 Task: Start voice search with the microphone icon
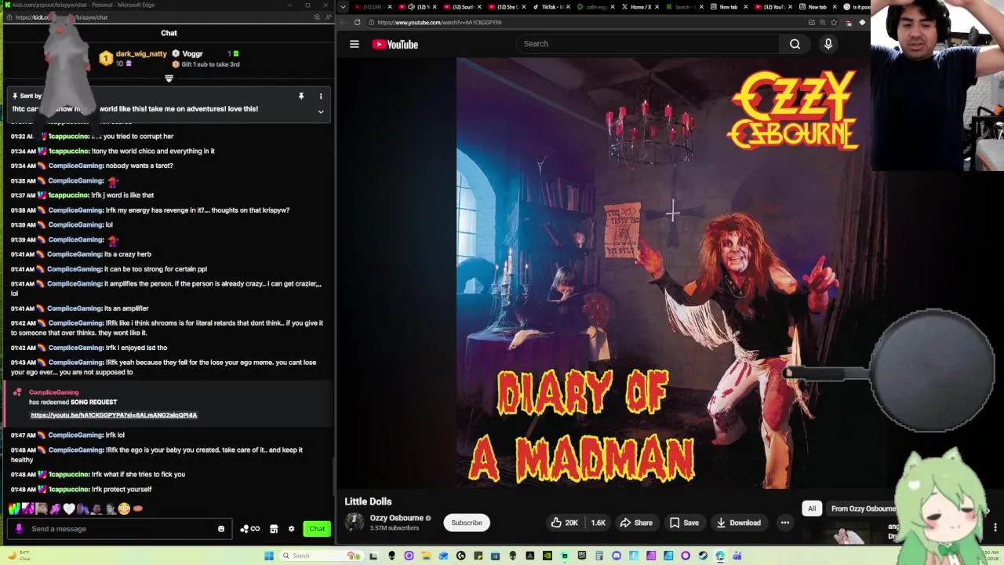(x=828, y=44)
